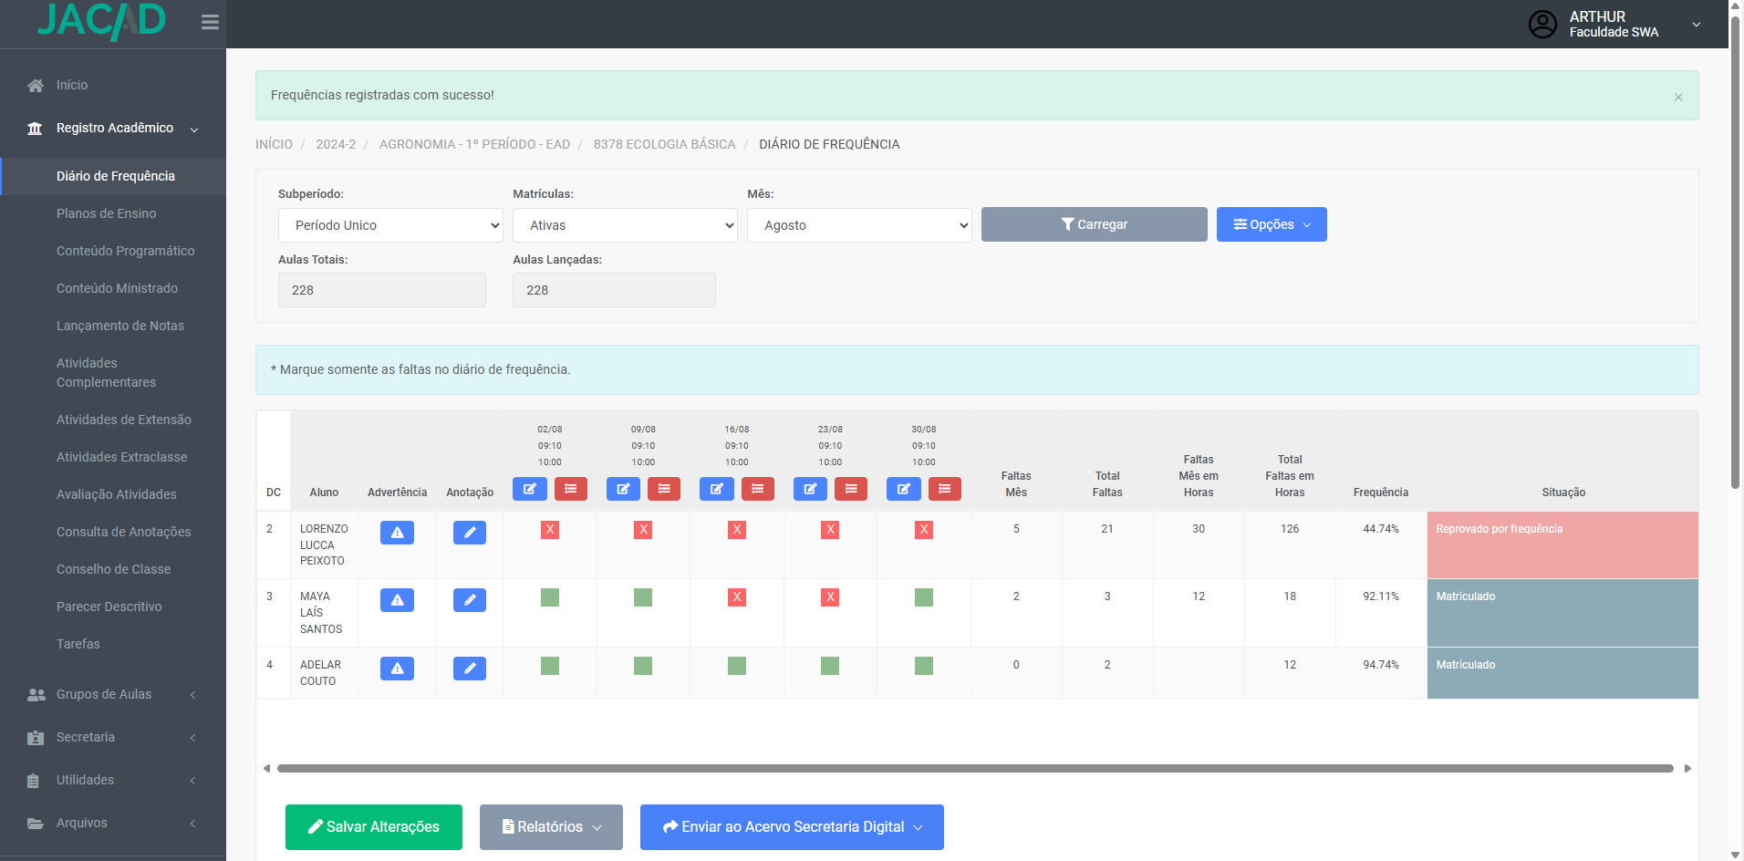
Task: Expand the user account menu chevron
Action: coord(1697,25)
